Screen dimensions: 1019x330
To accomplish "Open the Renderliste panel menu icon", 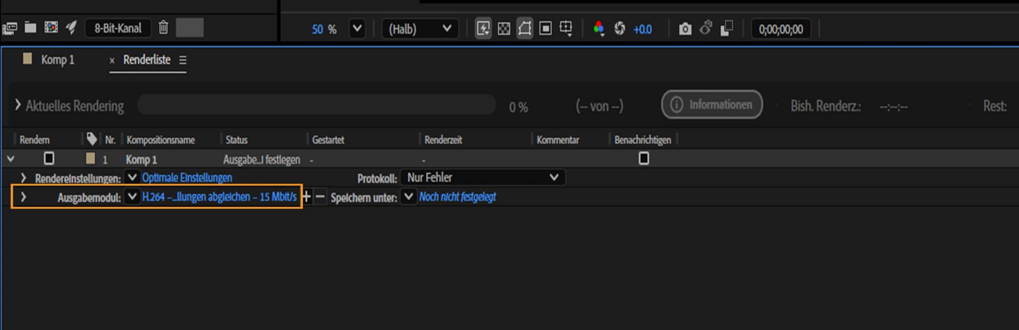I will [183, 60].
